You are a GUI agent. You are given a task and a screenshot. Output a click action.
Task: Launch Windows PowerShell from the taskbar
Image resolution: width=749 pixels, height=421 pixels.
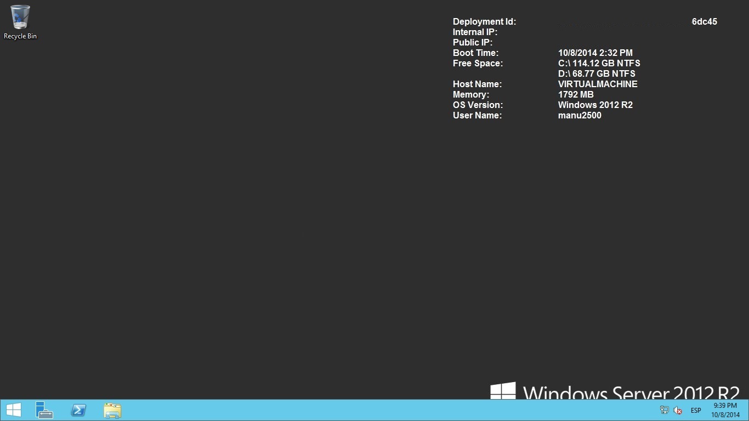pos(78,410)
